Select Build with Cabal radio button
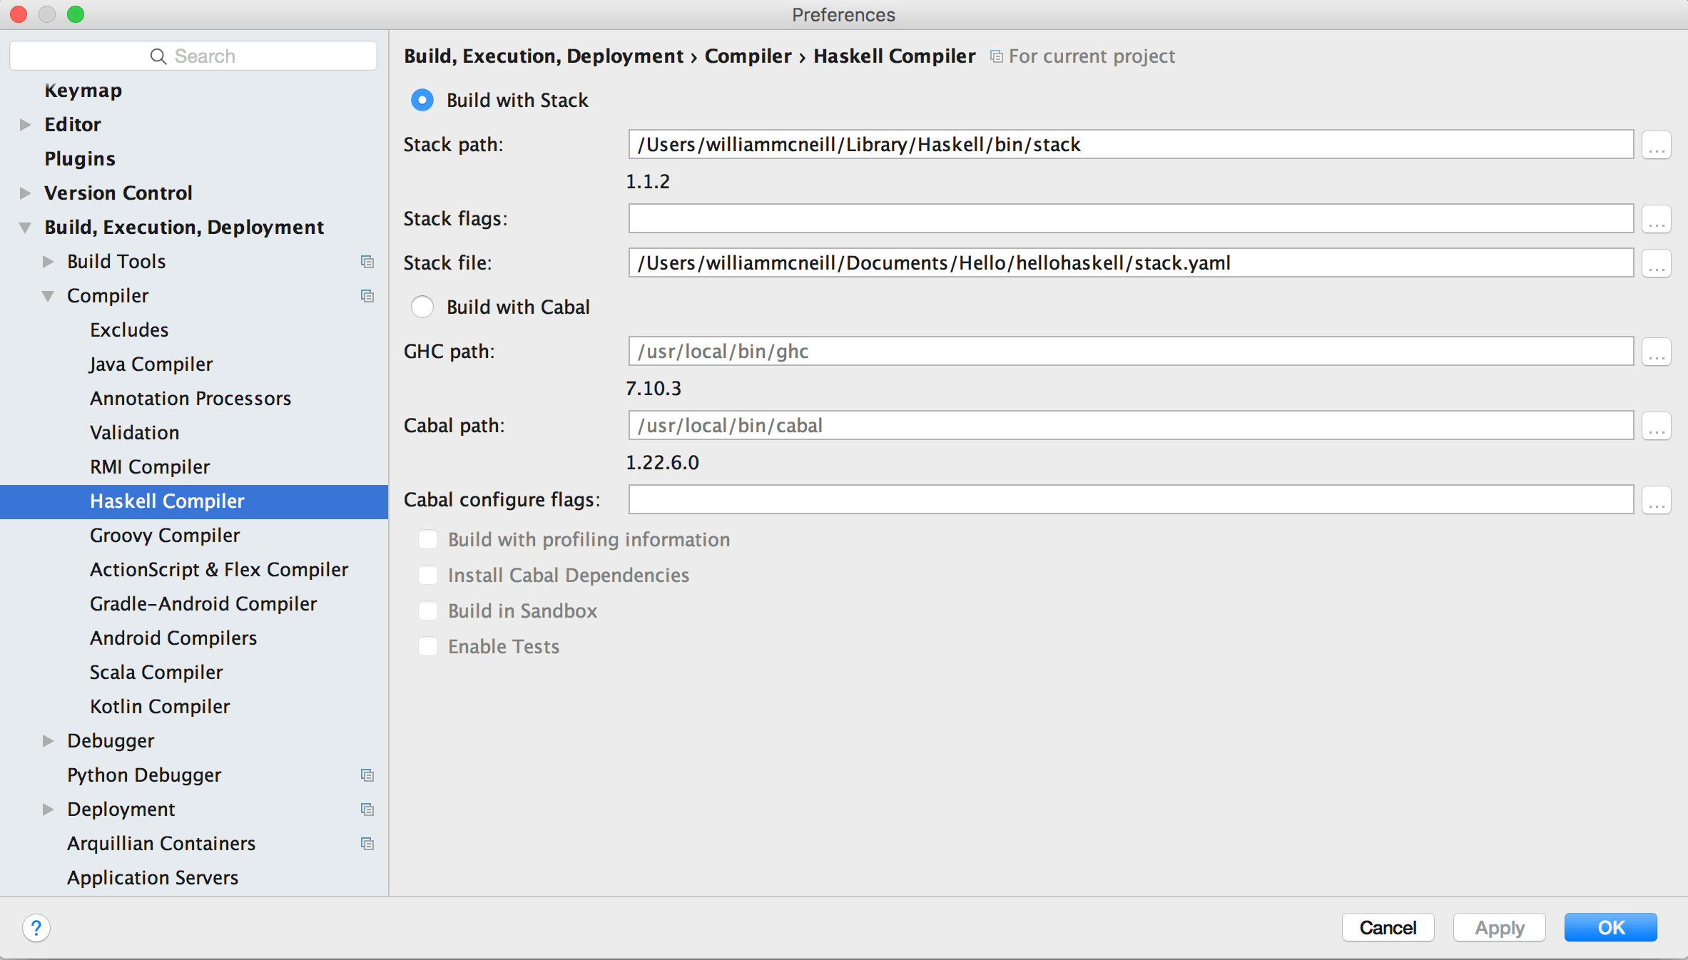This screenshot has height=960, width=1688. tap(422, 307)
